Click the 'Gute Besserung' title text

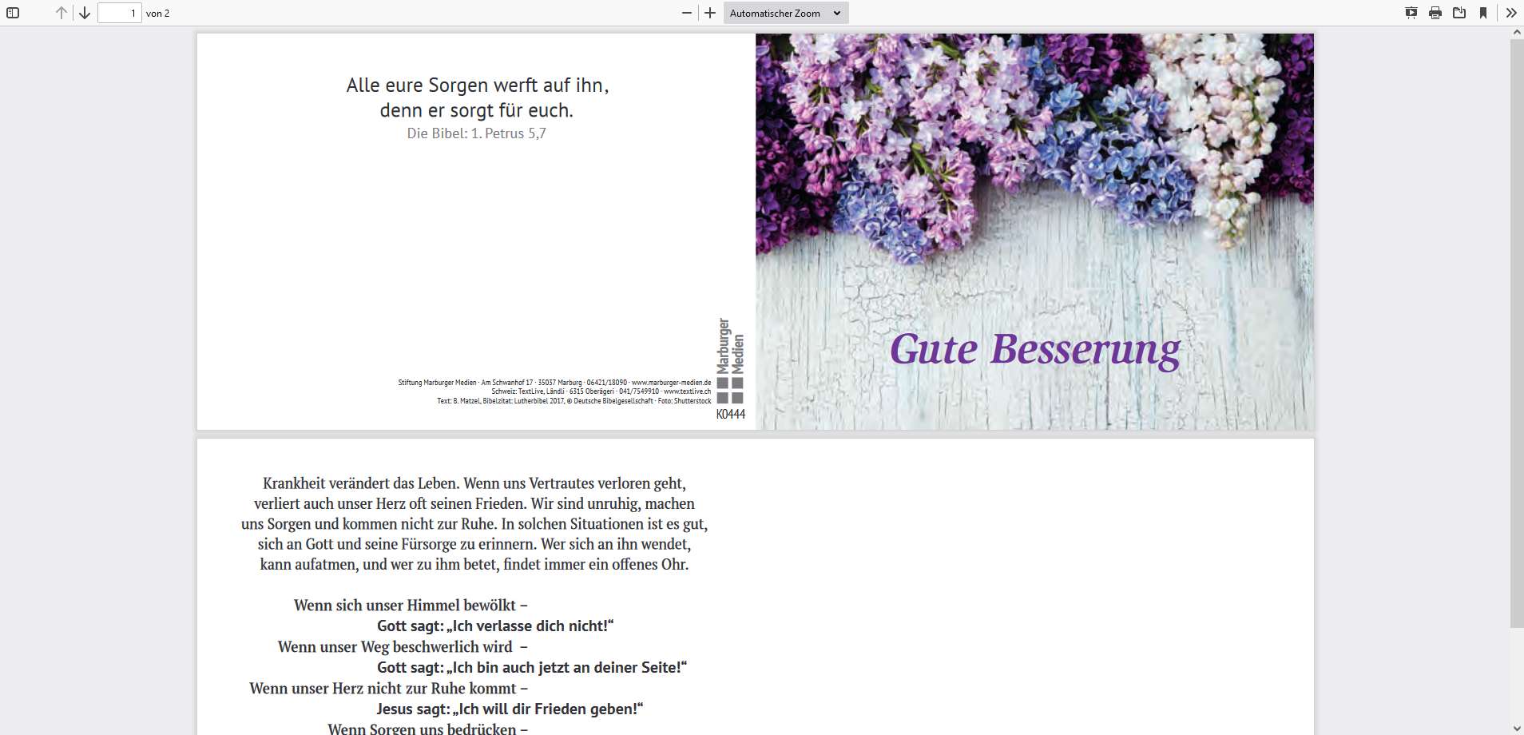click(x=1035, y=351)
